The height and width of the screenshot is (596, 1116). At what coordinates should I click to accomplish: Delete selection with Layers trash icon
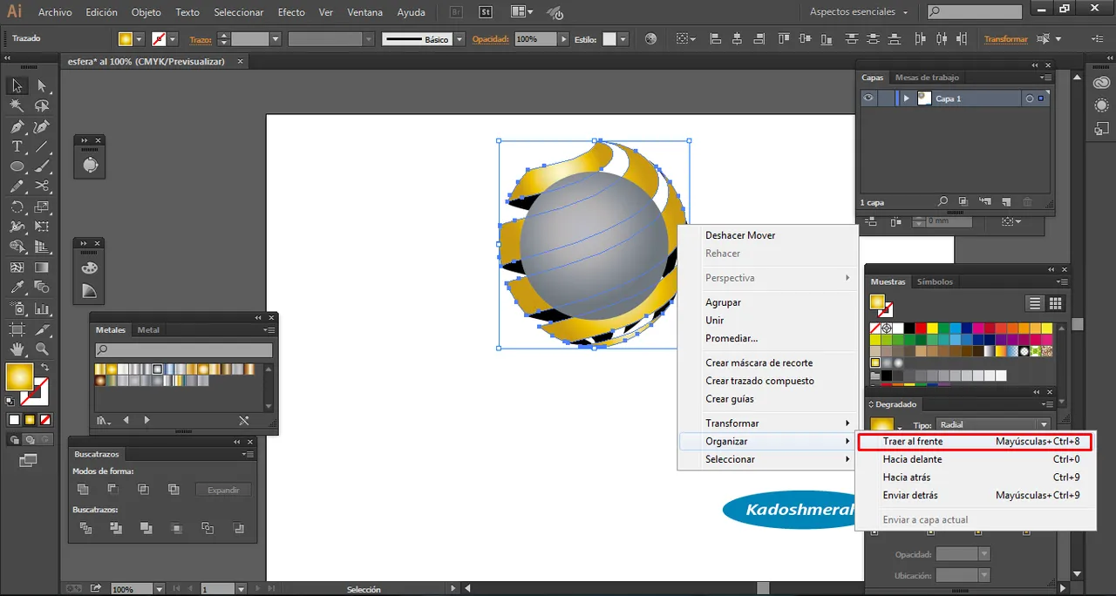click(x=1027, y=202)
